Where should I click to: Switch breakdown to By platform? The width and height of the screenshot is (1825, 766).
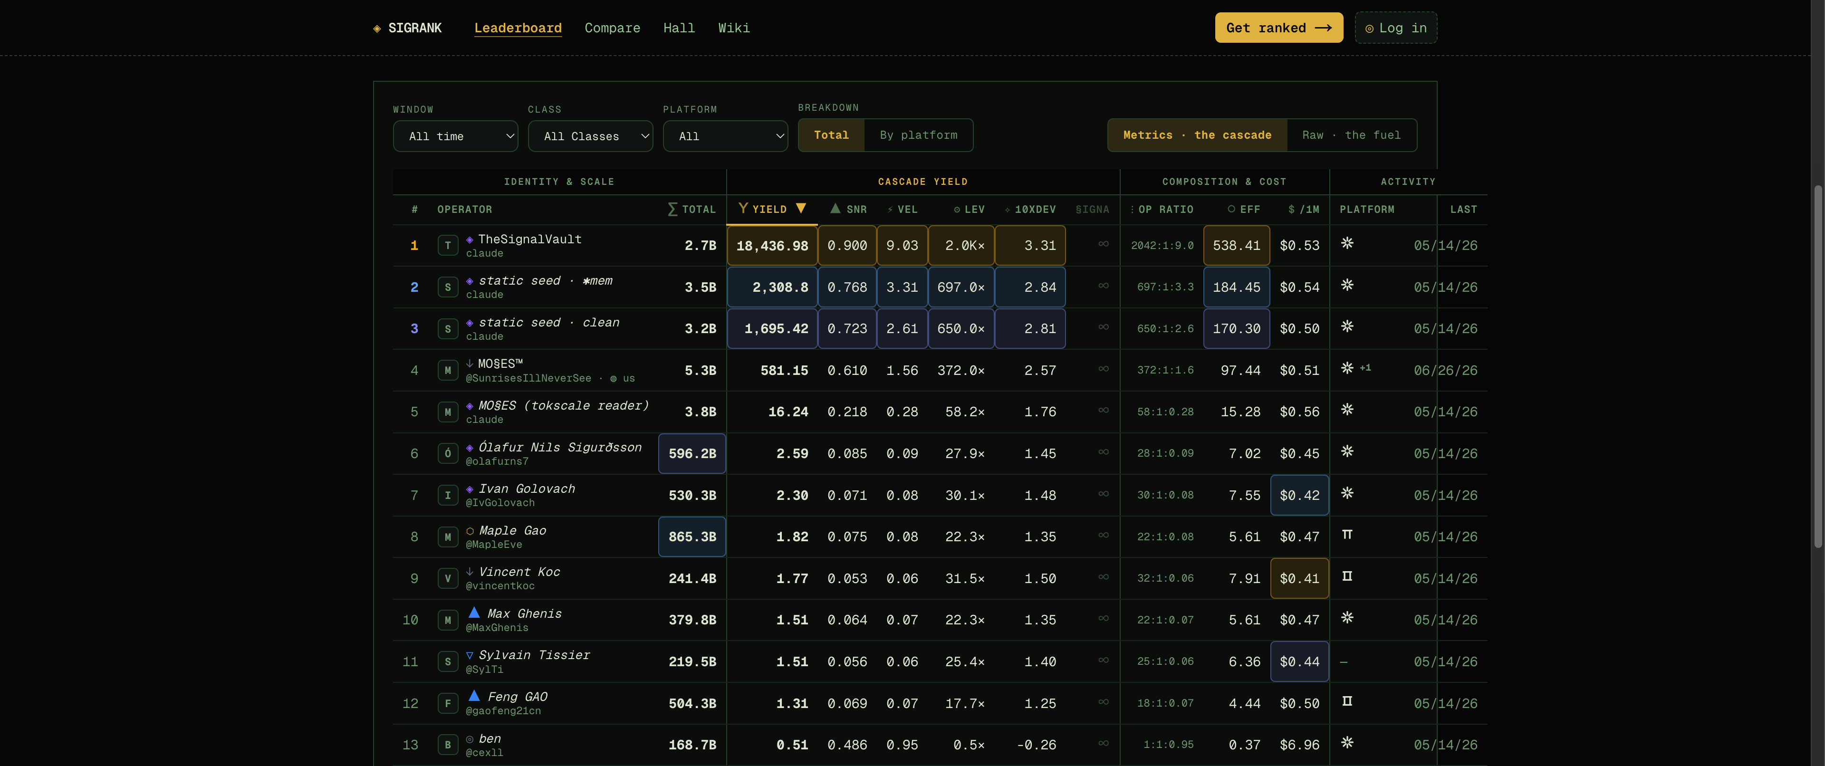(918, 134)
